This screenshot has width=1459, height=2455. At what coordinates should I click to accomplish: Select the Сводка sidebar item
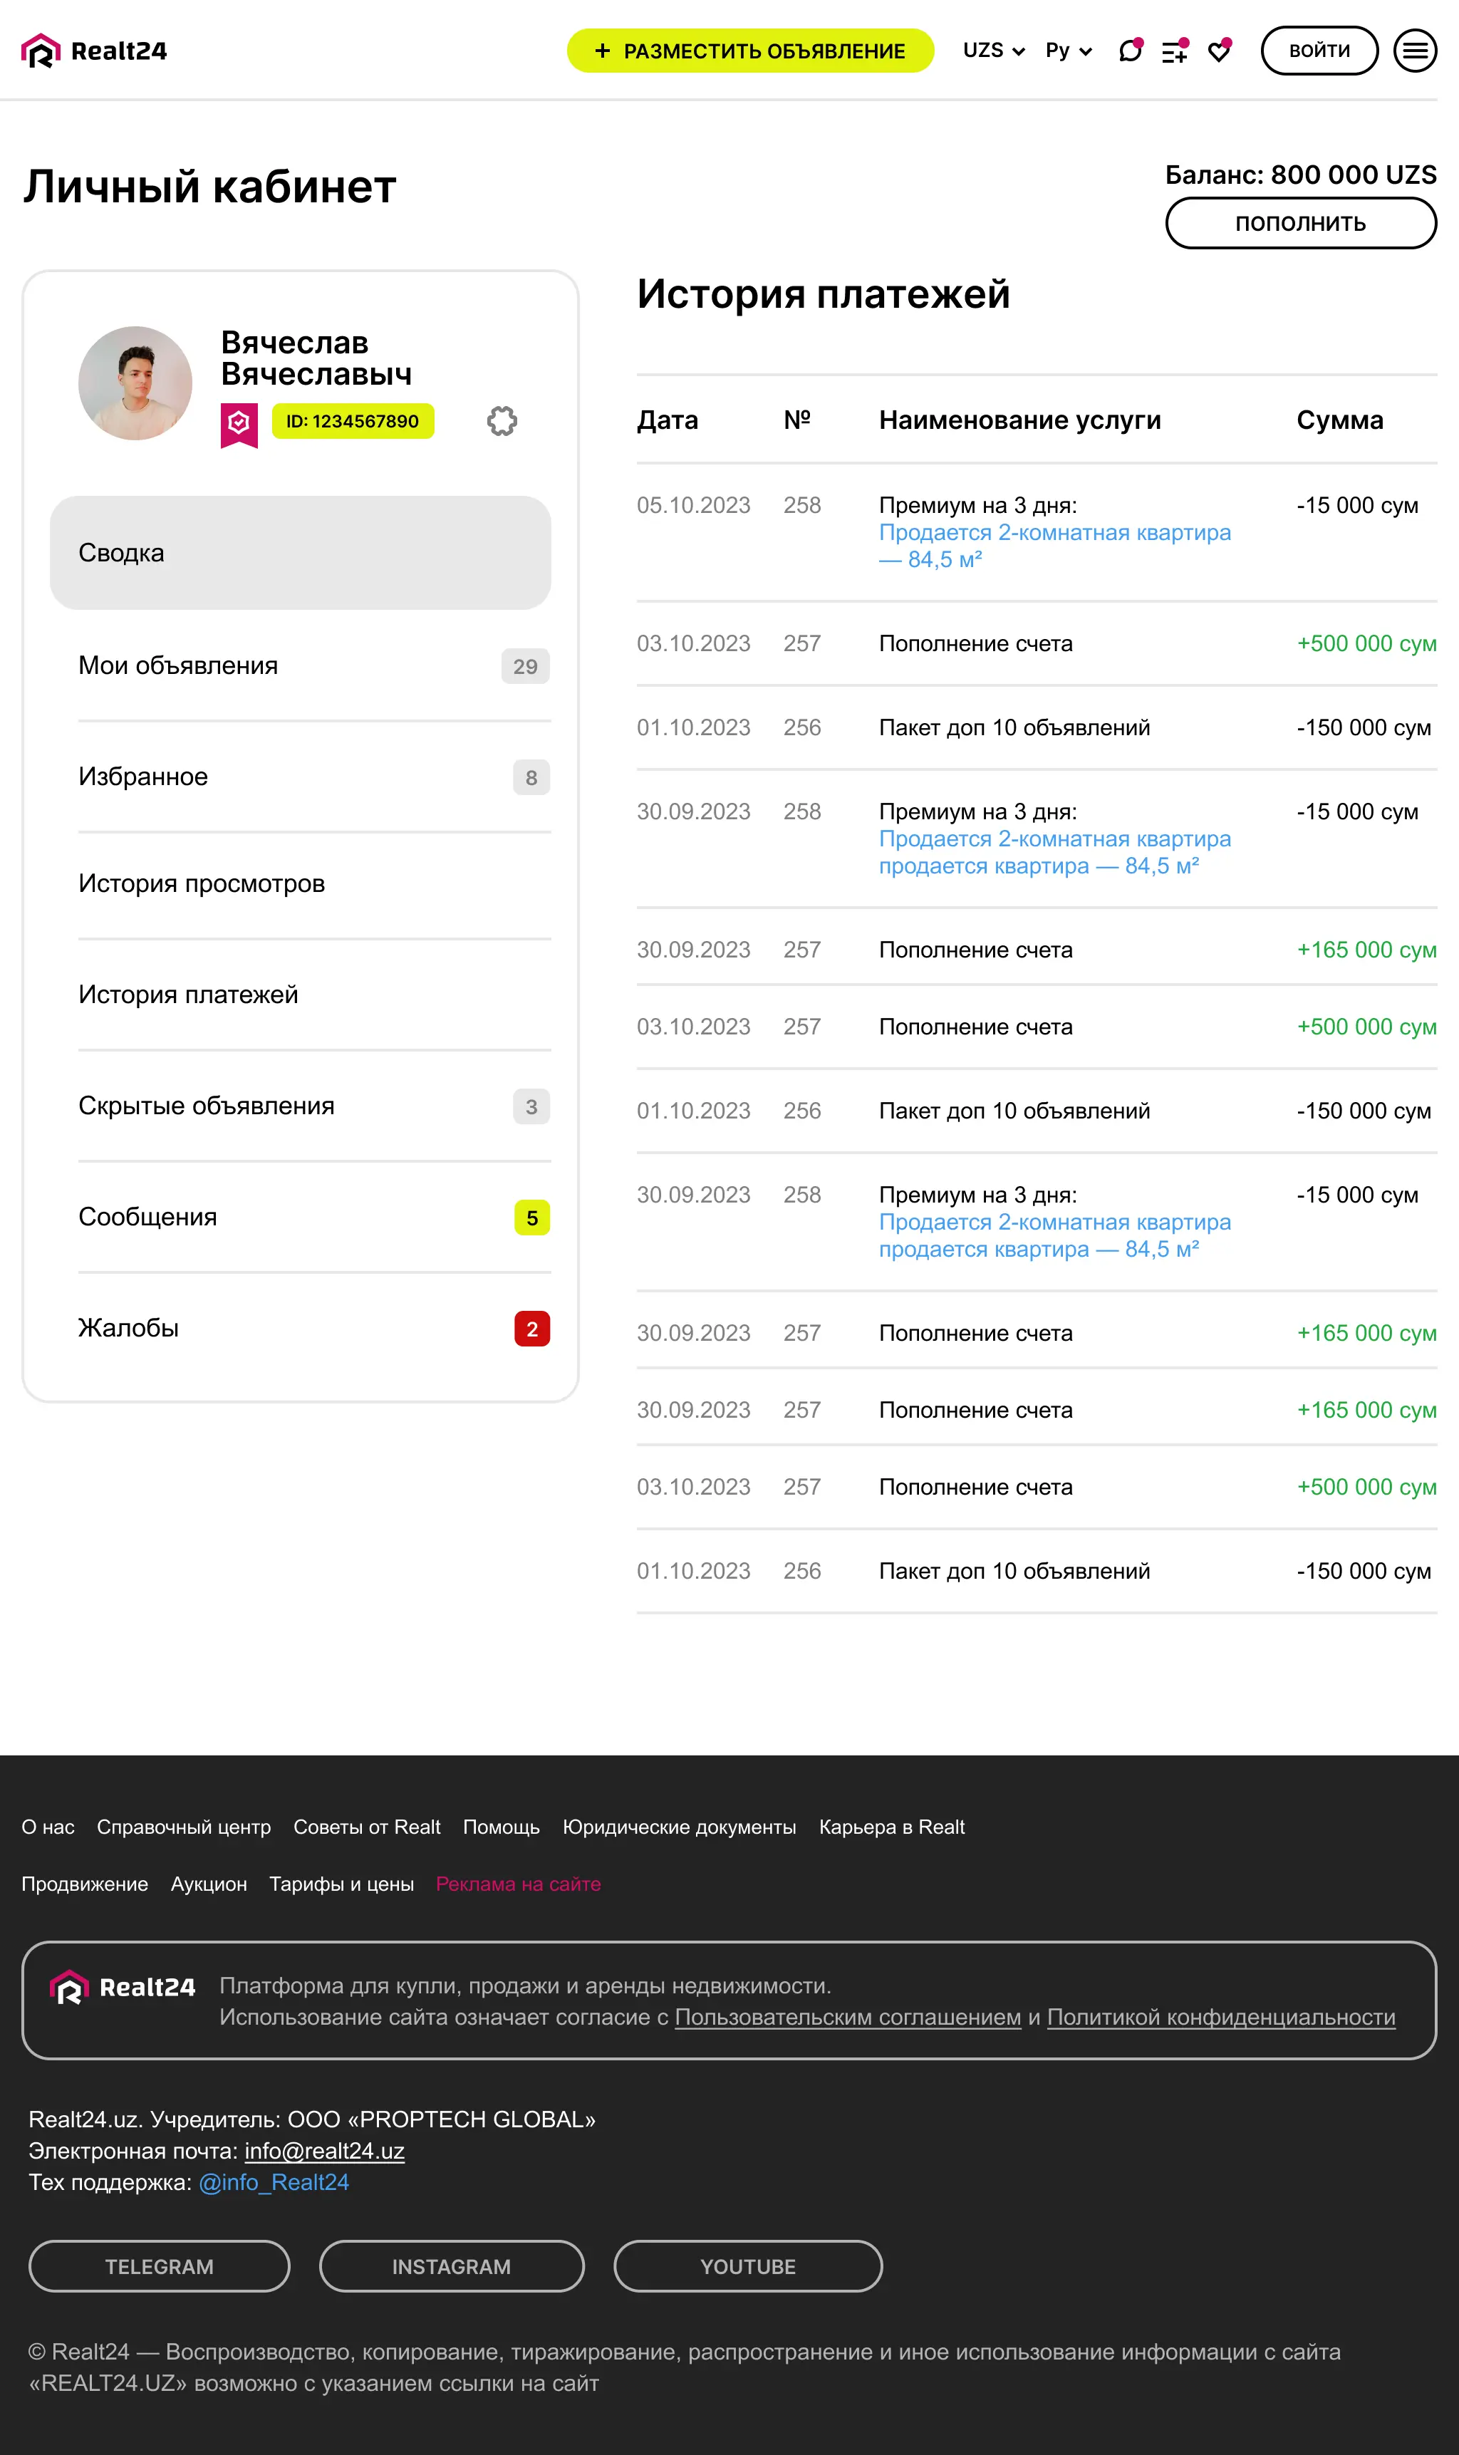click(x=300, y=553)
